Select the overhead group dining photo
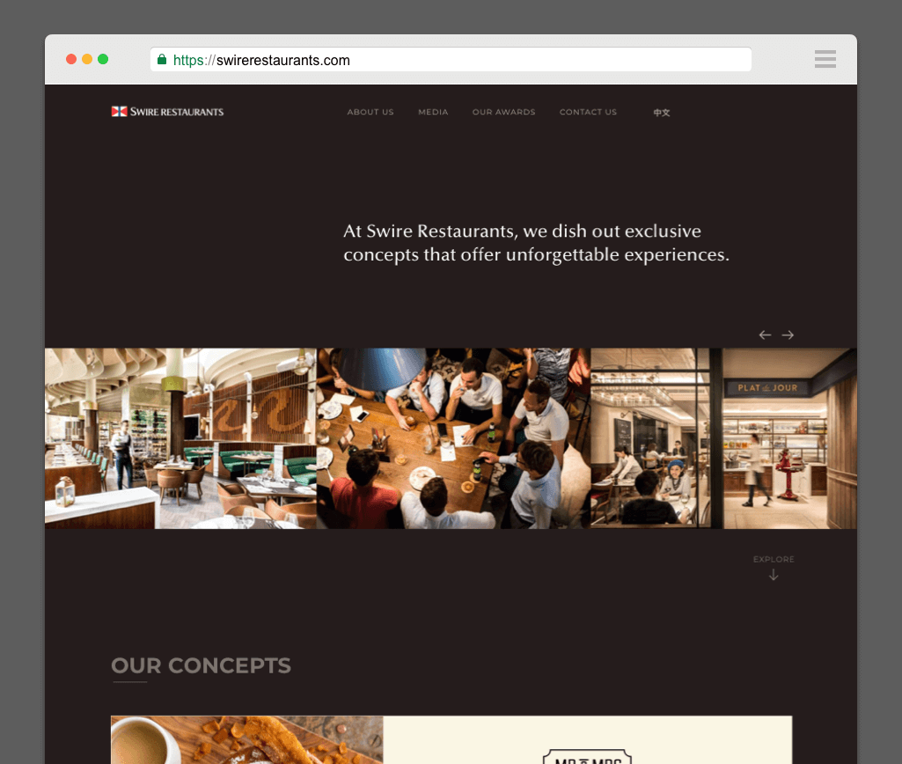This screenshot has height=764, width=902. tap(453, 438)
